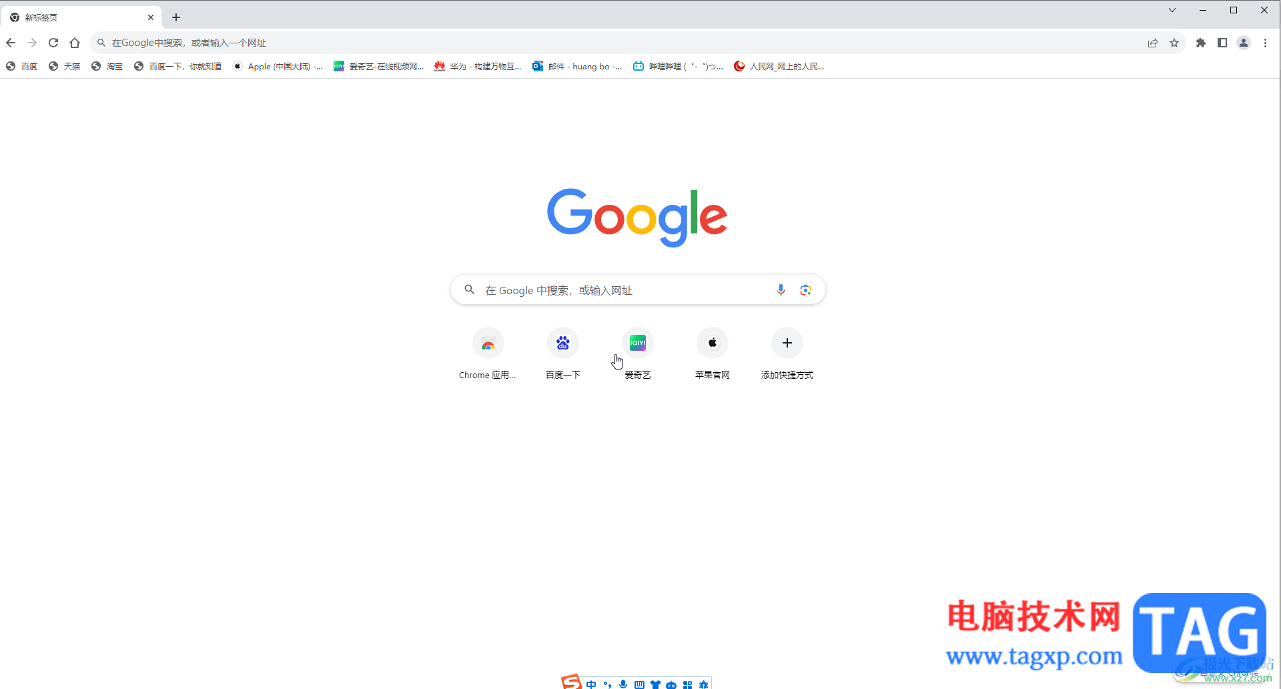
Task: Click the share this page icon
Action: pyautogui.click(x=1153, y=43)
